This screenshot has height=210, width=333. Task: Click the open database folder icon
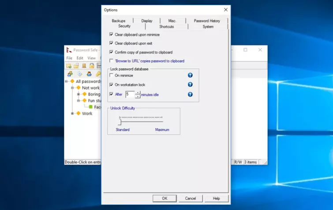coord(76,66)
